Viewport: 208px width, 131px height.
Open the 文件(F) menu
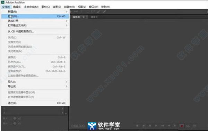tap(6, 7)
